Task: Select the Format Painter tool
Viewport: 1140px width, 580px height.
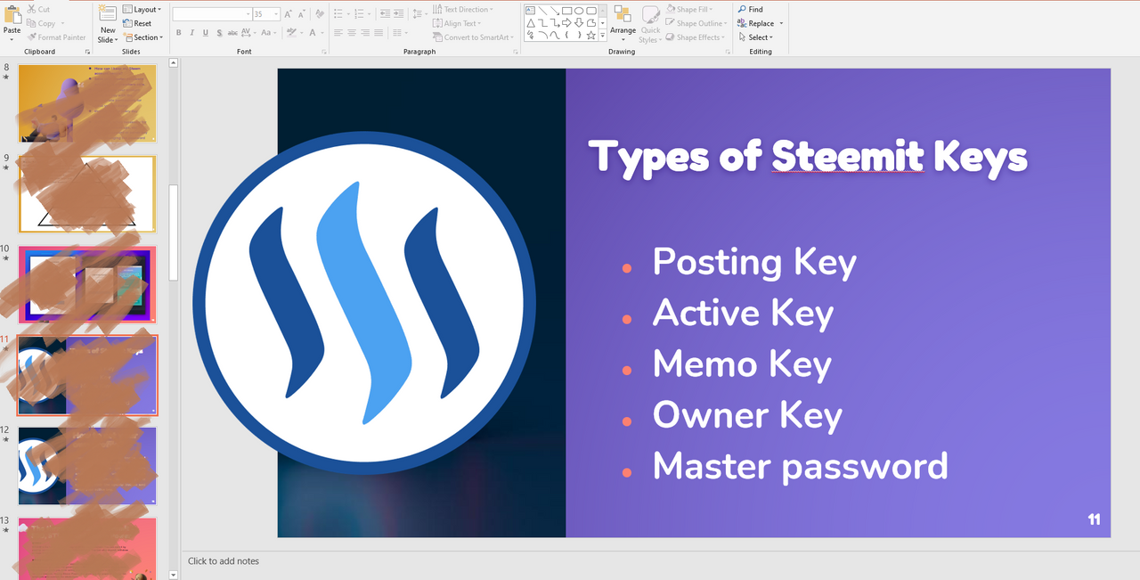Action: pos(56,37)
